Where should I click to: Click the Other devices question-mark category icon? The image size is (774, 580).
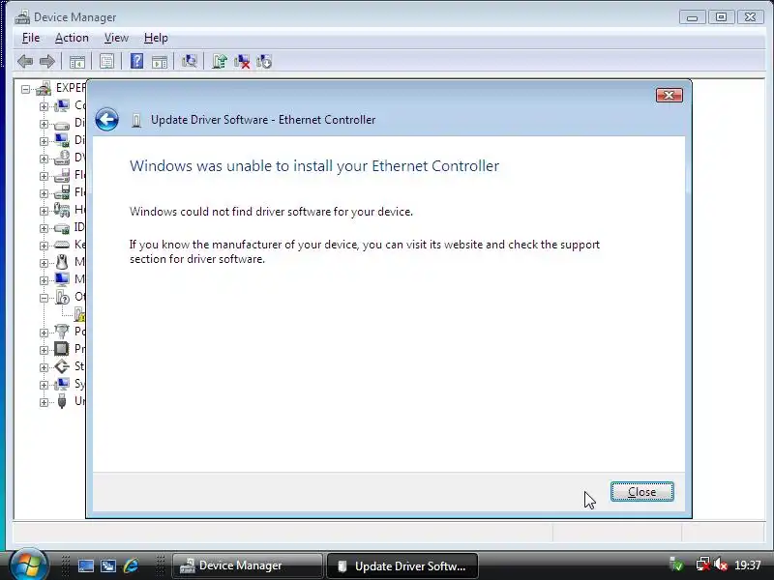tap(62, 297)
